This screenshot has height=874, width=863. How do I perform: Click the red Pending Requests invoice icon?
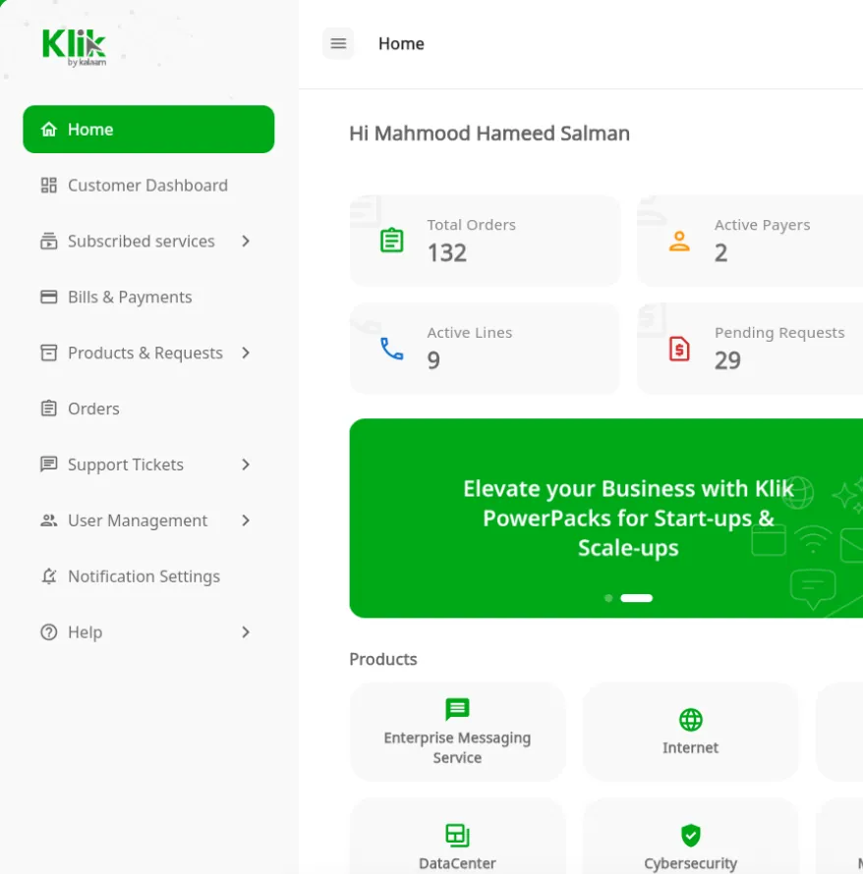(x=679, y=349)
